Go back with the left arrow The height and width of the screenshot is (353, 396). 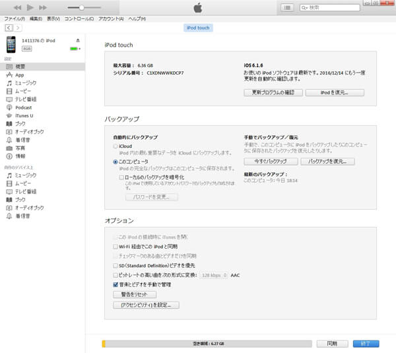point(9,28)
